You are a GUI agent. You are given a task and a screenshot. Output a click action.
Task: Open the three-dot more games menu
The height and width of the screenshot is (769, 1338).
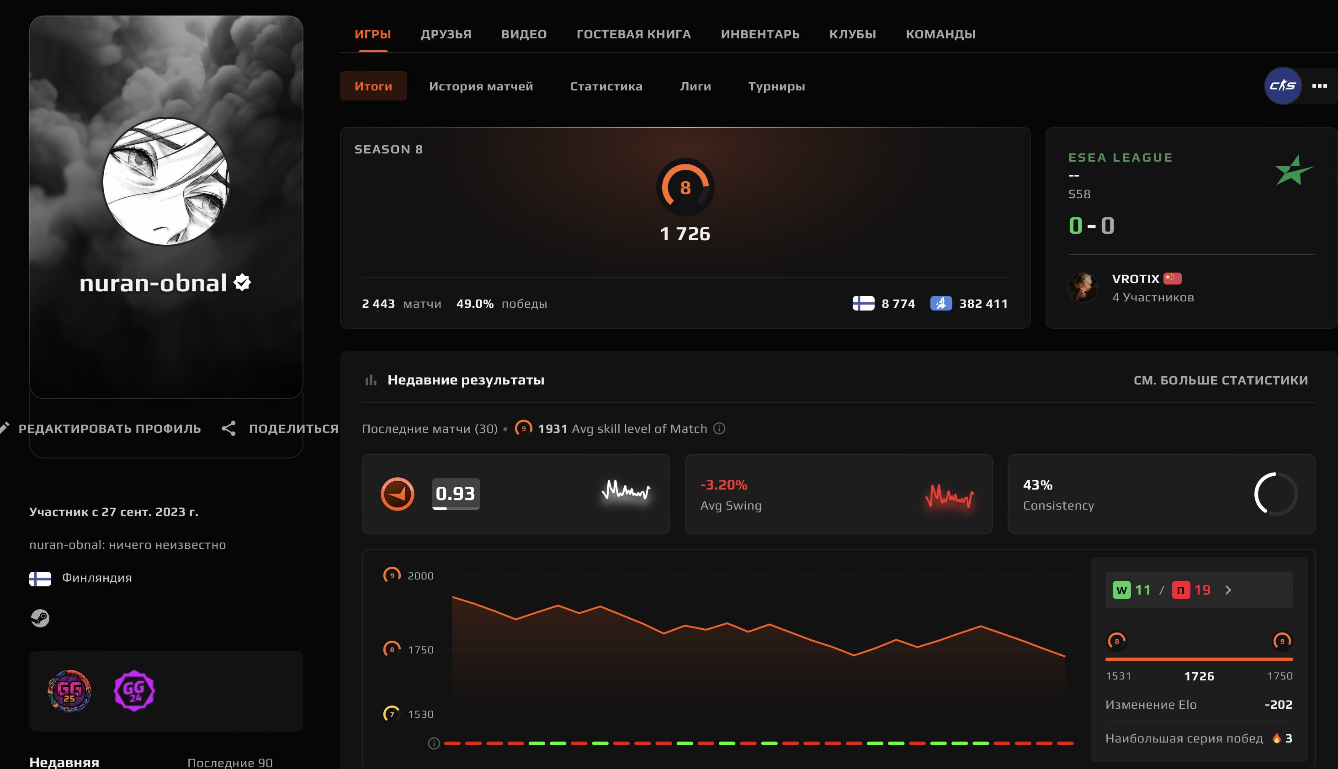point(1320,85)
